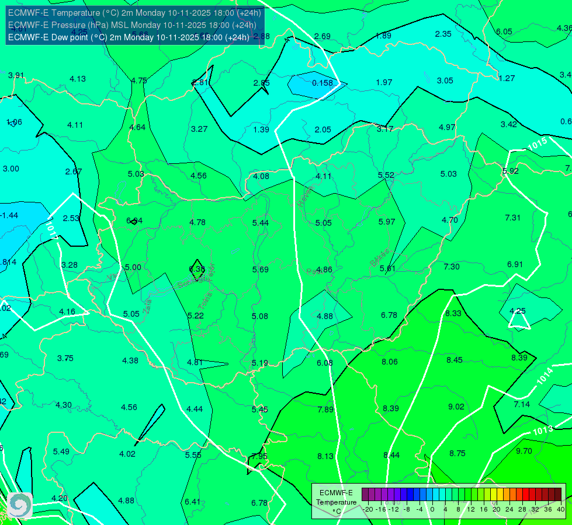572x525 pixels.
Task: Click the 2.05 temperature value
Action: pyautogui.click(x=323, y=129)
